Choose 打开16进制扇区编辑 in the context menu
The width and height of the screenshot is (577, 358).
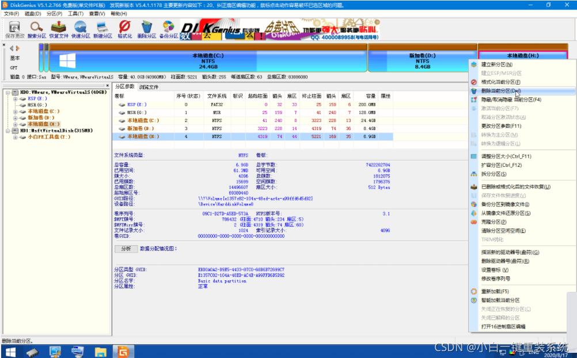503,327
